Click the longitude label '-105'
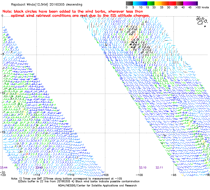210x190 pixels. pyautogui.click(x=105, y=175)
